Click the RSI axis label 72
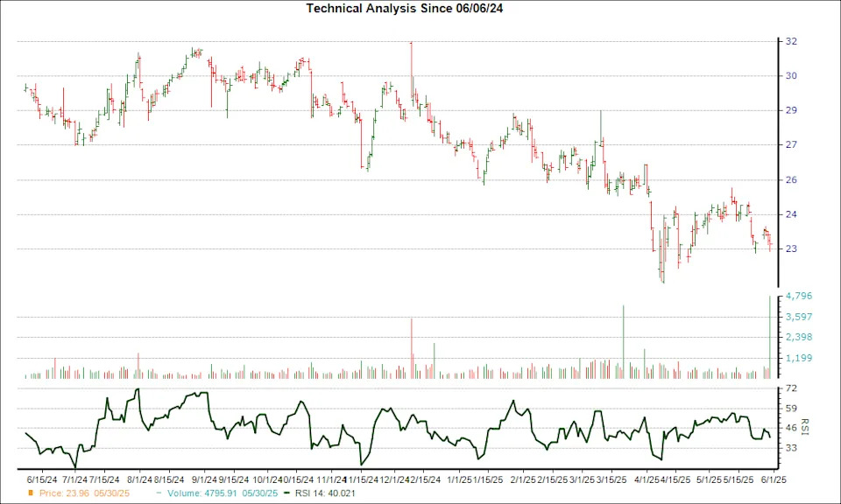This screenshot has width=841, height=504. pyautogui.click(x=791, y=388)
